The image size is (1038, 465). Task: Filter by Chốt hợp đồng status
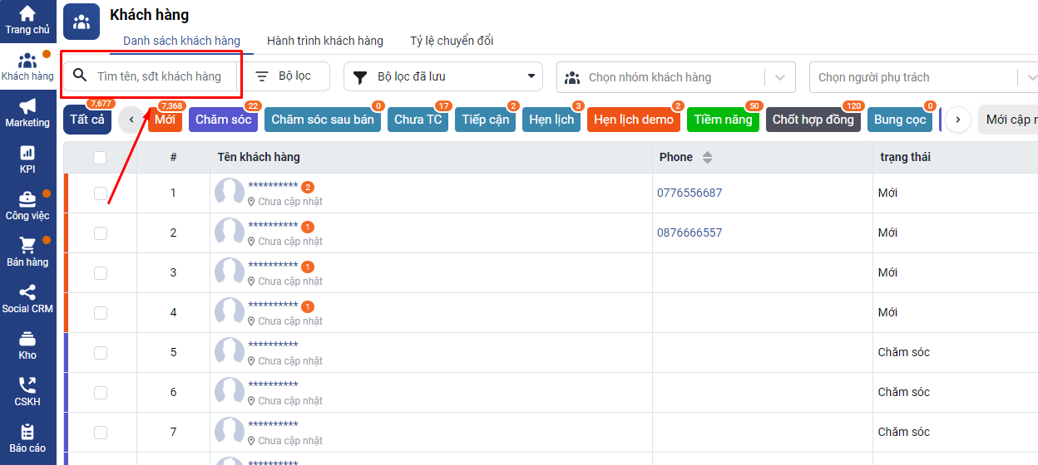(813, 120)
